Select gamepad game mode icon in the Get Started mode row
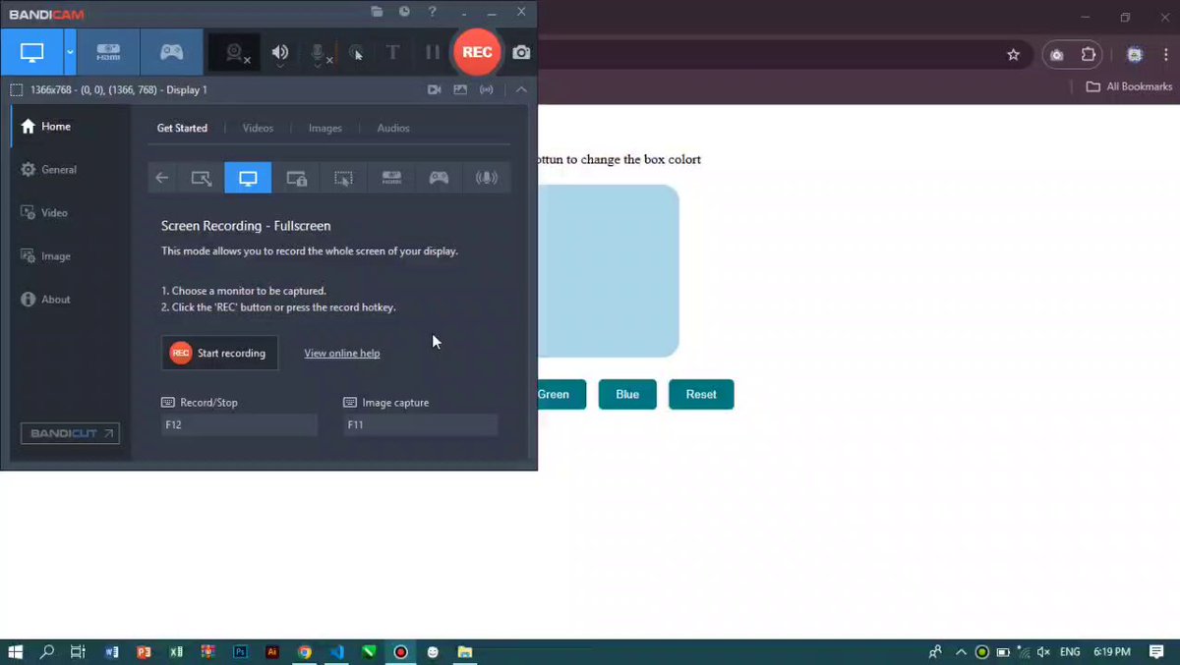This screenshot has width=1180, height=665. pyautogui.click(x=439, y=178)
